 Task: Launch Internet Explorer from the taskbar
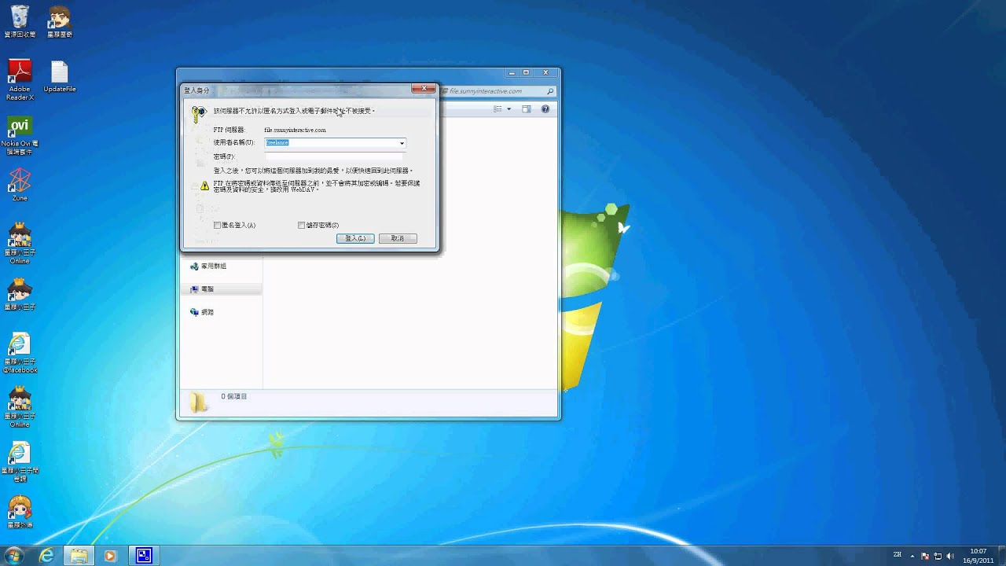(47, 555)
